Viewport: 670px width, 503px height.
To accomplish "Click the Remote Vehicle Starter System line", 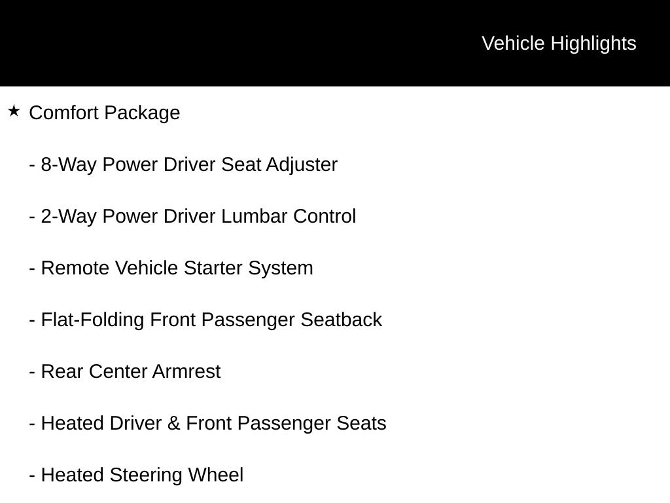I will tap(171, 268).
